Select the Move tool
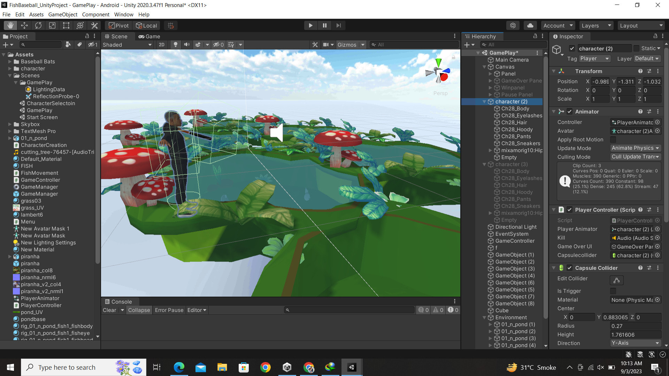 click(x=24, y=25)
